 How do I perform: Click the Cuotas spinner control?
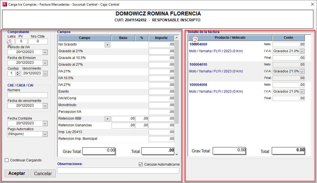(x=18, y=74)
